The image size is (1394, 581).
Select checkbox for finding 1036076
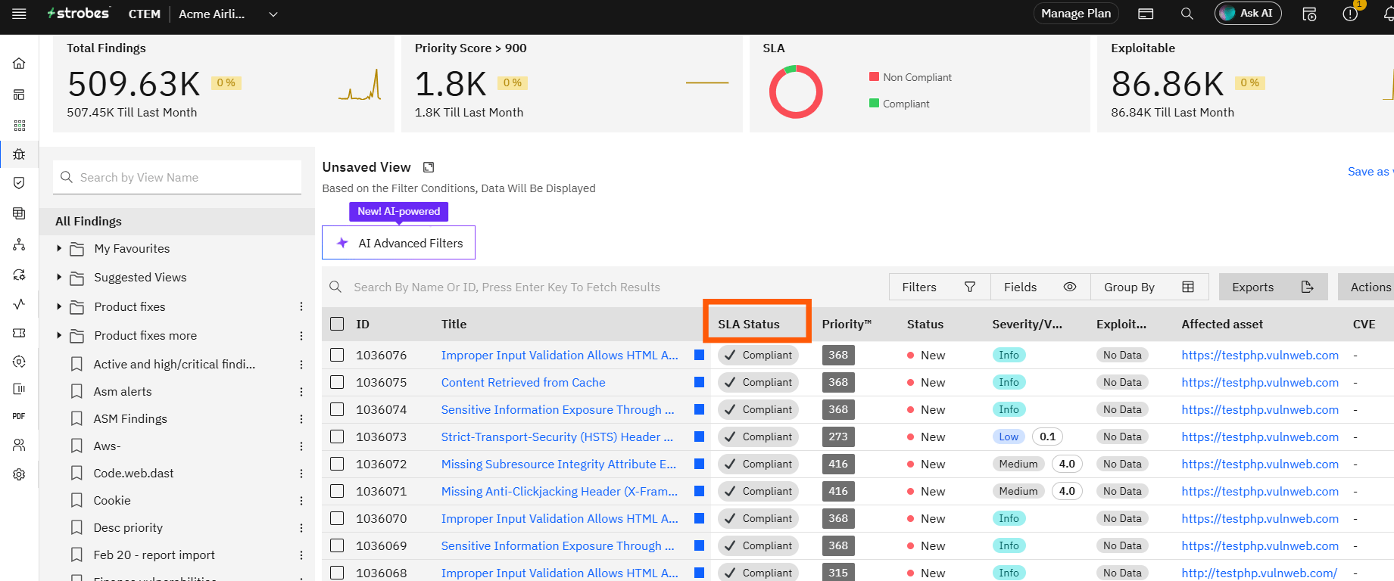pyautogui.click(x=337, y=355)
